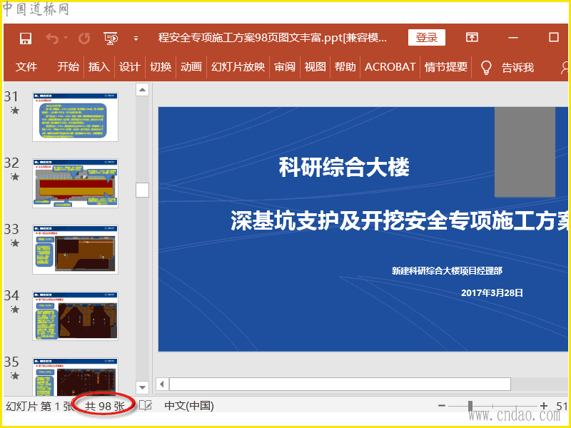
Task: Open the 幻灯片放映 tab
Action: pyautogui.click(x=238, y=67)
